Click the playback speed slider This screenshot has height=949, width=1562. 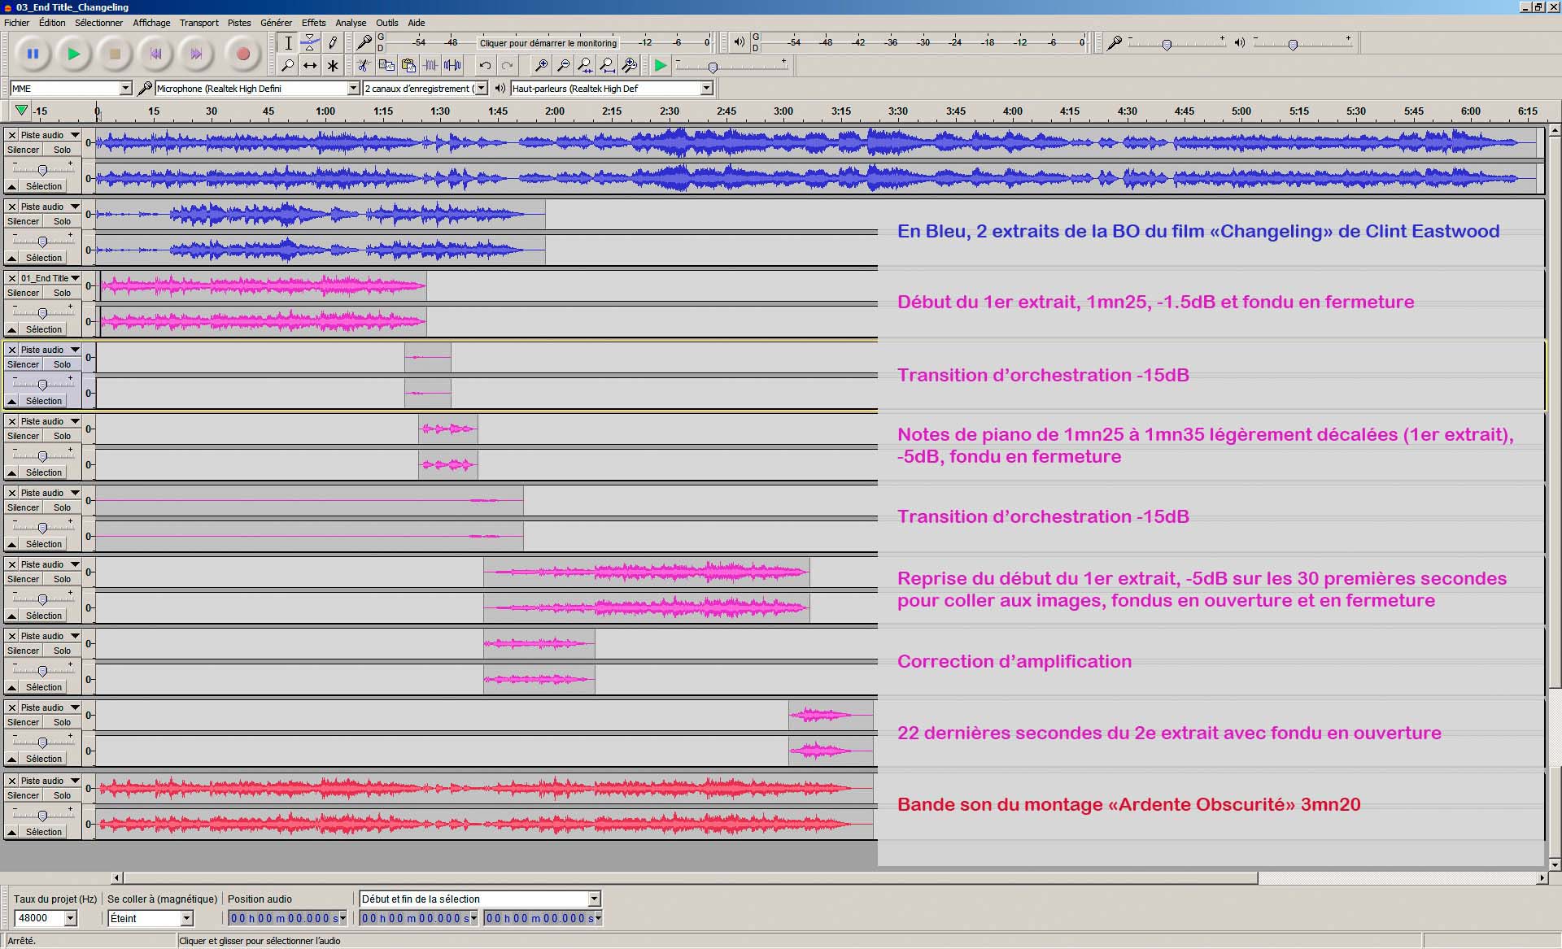(713, 67)
